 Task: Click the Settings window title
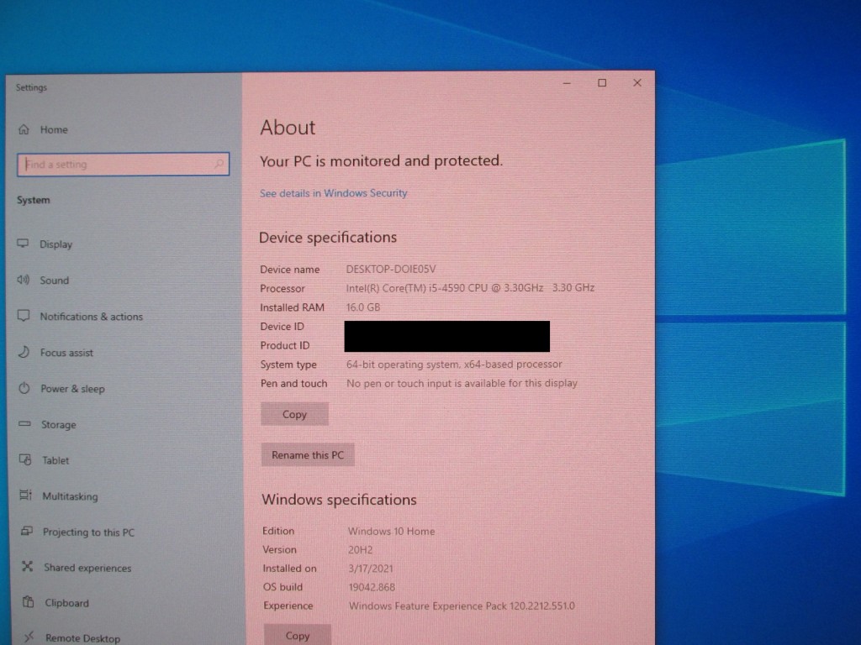pos(31,87)
